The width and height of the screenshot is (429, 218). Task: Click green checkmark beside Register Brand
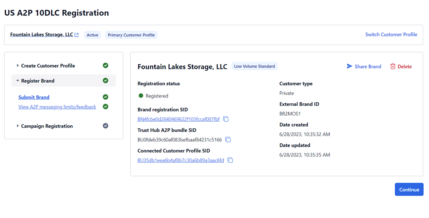[x=105, y=80]
